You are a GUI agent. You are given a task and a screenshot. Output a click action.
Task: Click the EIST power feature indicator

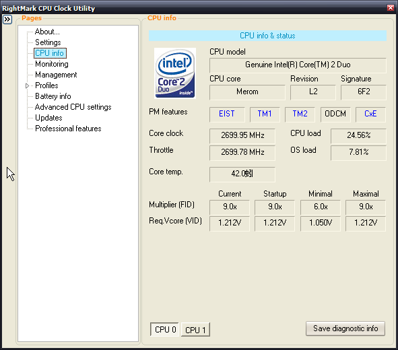coord(227,114)
